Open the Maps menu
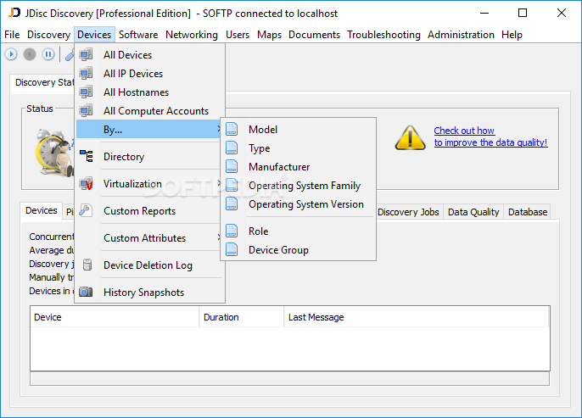The width and height of the screenshot is (582, 418). pyautogui.click(x=269, y=35)
